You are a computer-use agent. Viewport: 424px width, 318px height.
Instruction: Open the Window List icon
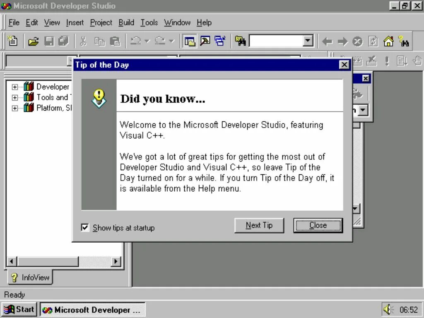[x=220, y=41]
